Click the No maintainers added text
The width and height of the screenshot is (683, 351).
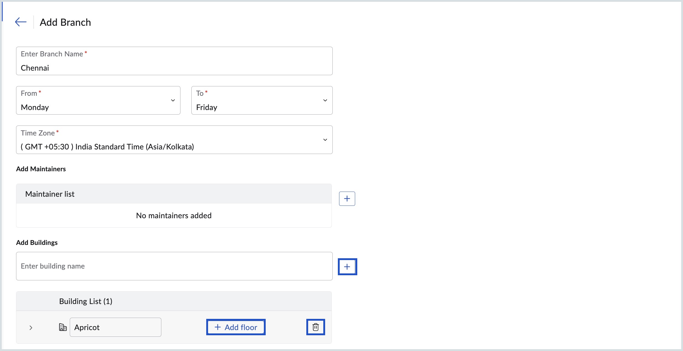point(174,216)
